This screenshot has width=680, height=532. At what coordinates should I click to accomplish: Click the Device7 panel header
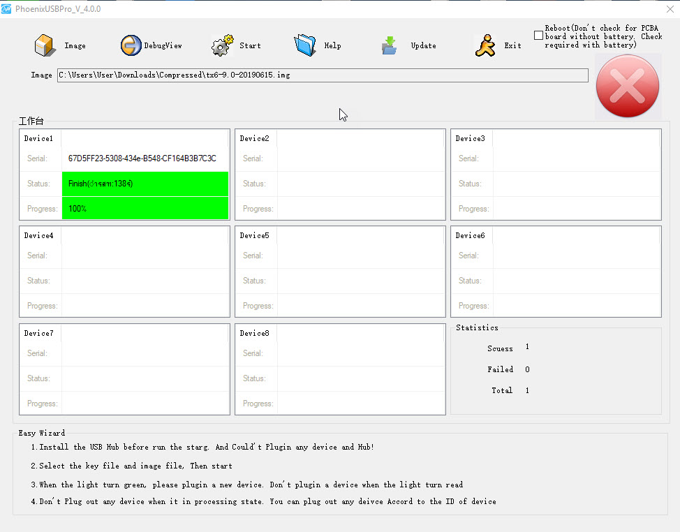pyautogui.click(x=38, y=333)
